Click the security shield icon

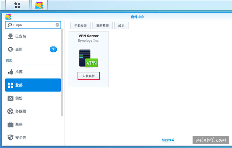click(x=10, y=137)
